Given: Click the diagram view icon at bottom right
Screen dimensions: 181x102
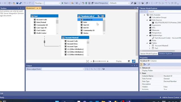Looking at the screenshot, I should tap(133, 61).
